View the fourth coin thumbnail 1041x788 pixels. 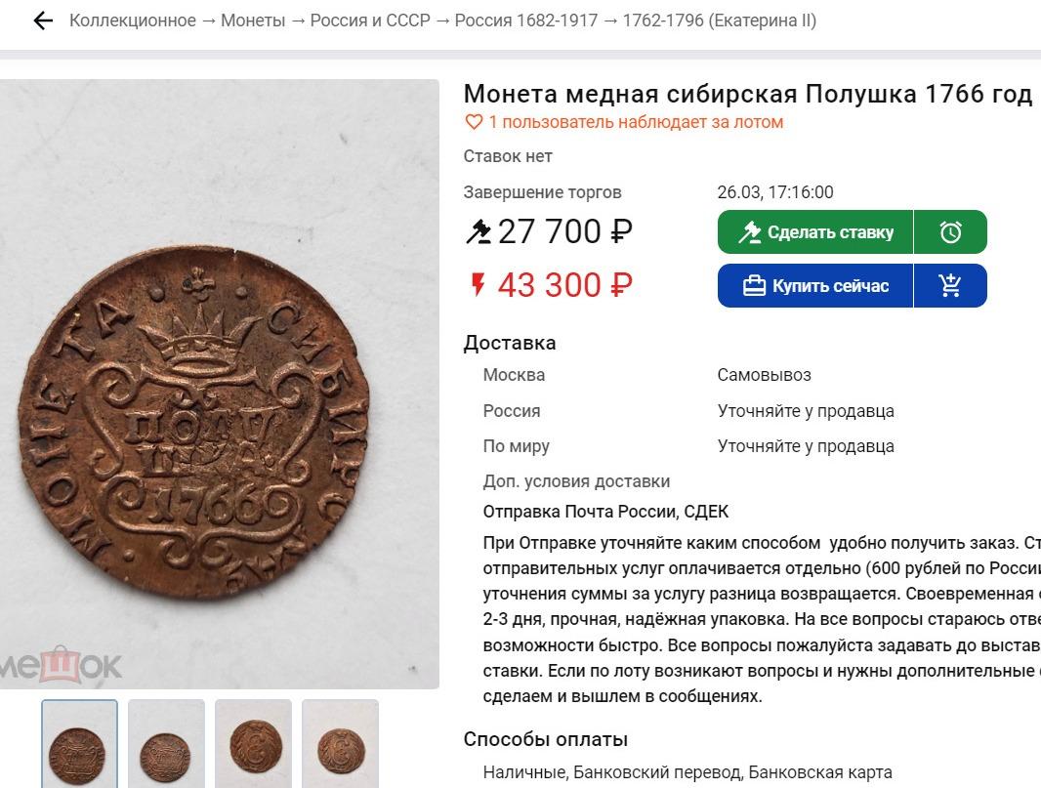[x=340, y=744]
